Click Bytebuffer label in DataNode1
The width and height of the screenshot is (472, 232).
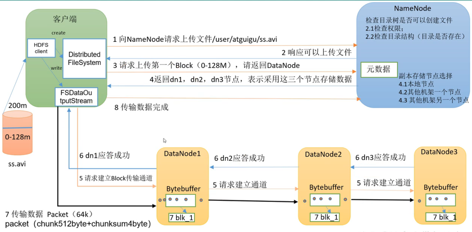183,189
